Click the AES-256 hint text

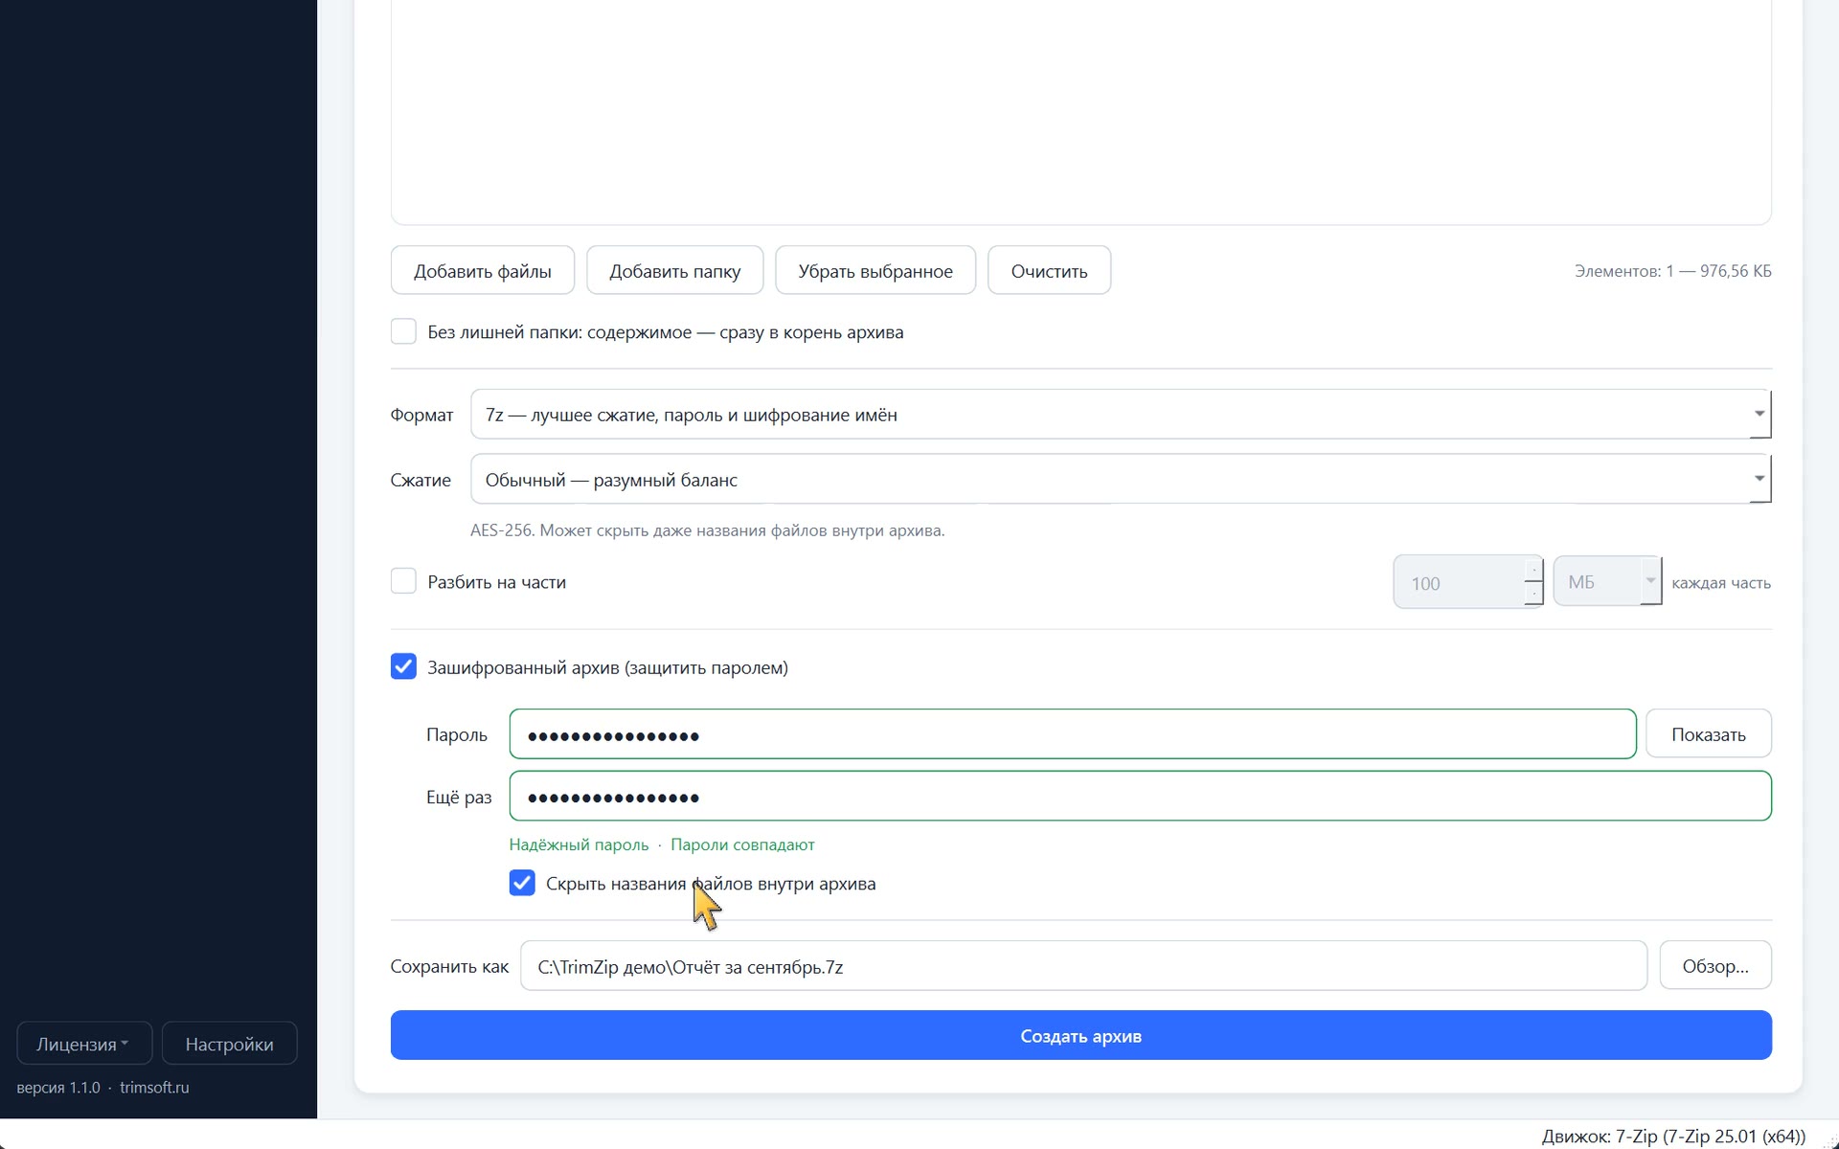tap(707, 530)
